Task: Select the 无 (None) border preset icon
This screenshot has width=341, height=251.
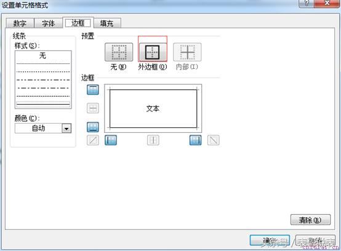Action: point(119,52)
